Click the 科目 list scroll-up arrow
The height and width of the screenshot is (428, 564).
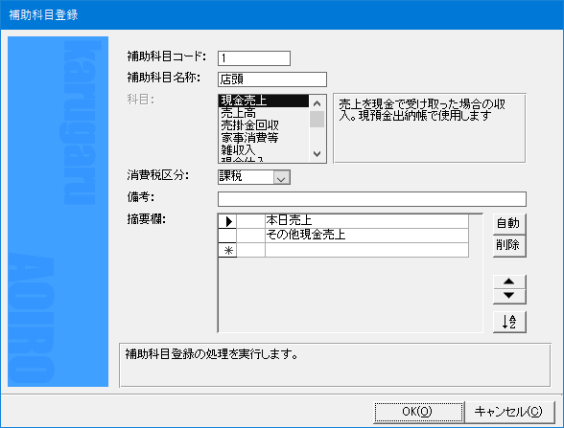[317, 103]
